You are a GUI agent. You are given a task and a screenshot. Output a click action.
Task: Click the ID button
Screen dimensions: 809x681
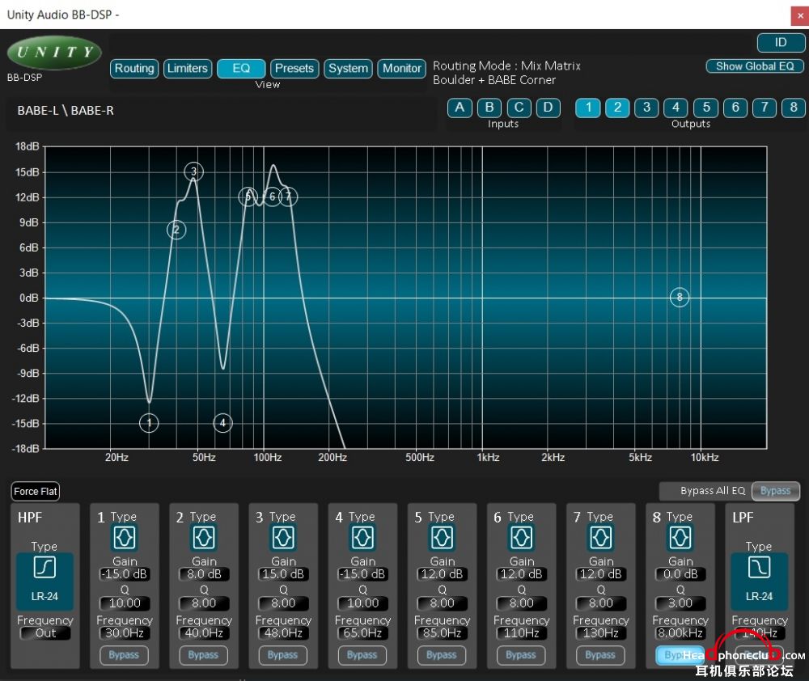[781, 43]
